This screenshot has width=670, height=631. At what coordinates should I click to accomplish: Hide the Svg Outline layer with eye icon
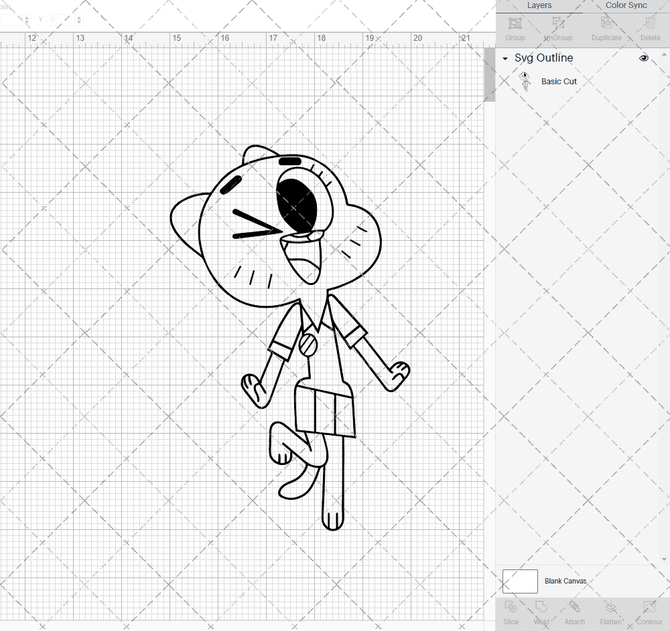(643, 58)
